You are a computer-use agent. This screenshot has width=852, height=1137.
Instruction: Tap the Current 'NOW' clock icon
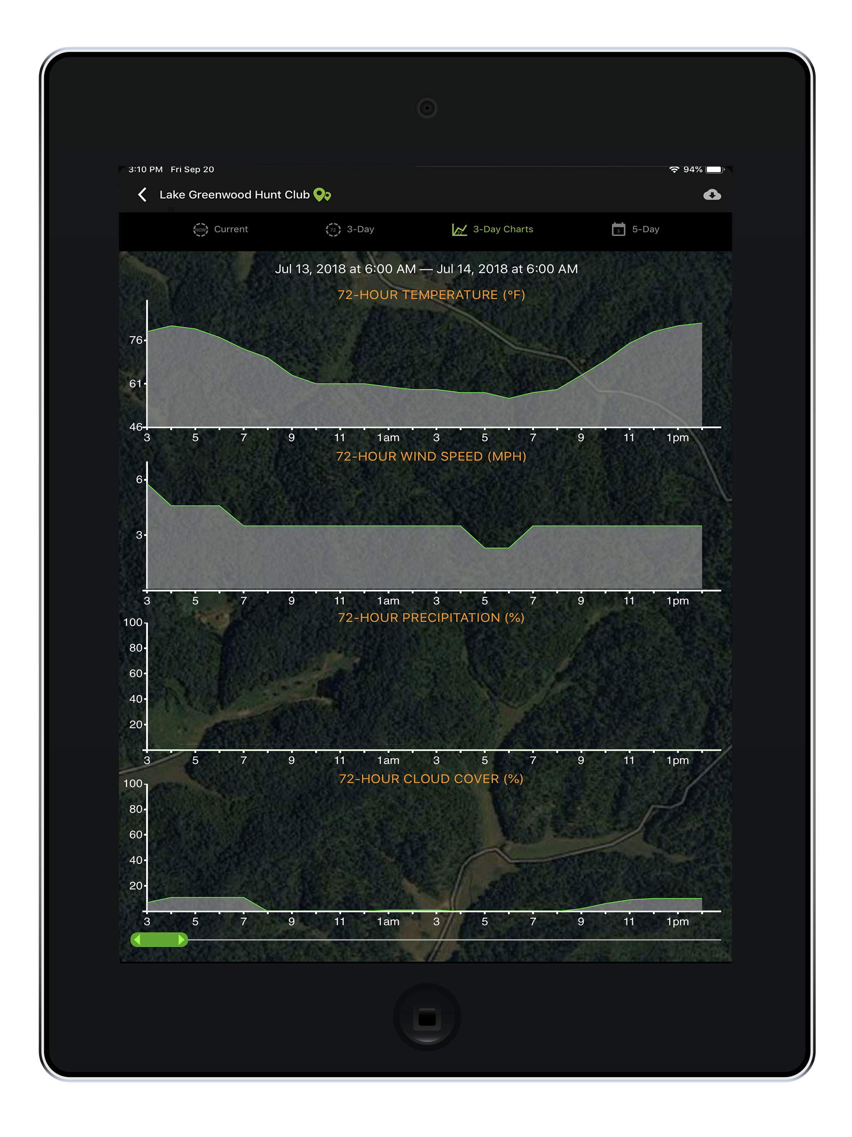201,229
